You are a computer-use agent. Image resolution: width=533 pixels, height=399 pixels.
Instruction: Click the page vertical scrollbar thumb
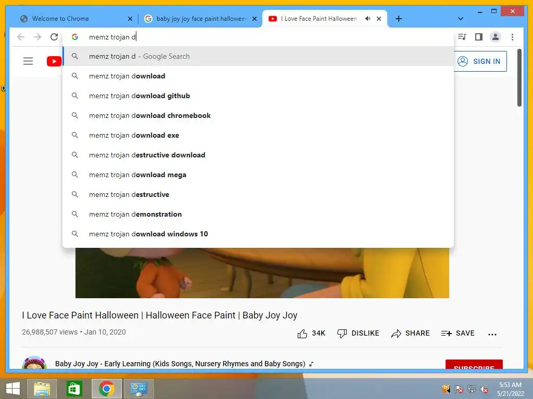[519, 78]
